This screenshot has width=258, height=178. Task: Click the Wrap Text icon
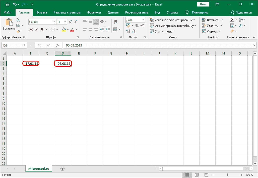(115, 22)
